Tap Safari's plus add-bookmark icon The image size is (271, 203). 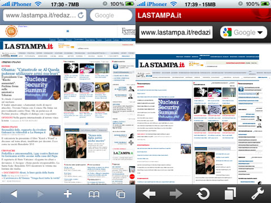point(68,193)
